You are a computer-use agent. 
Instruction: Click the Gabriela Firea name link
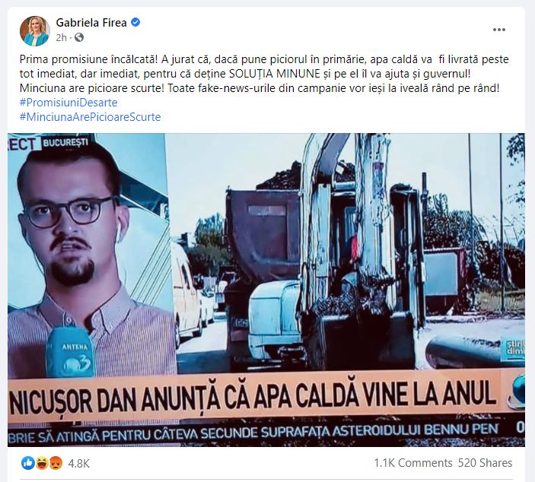tap(91, 23)
